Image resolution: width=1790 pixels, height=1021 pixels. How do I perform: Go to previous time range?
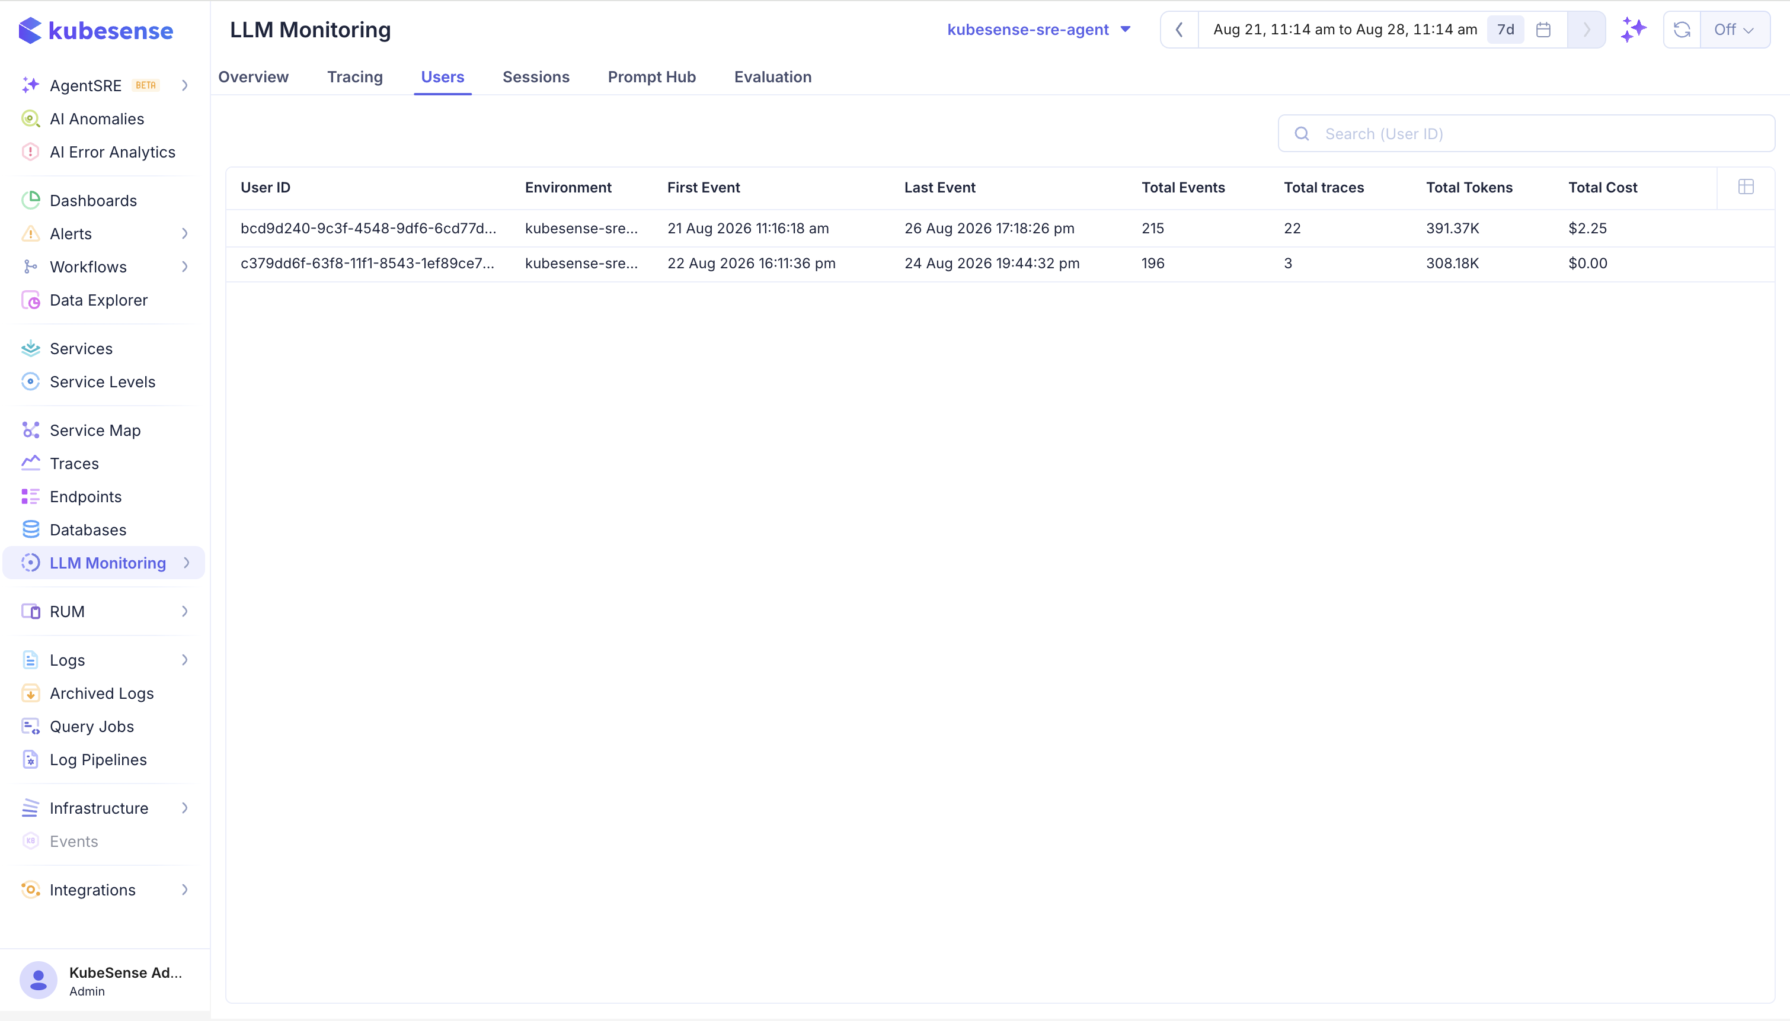1180,30
